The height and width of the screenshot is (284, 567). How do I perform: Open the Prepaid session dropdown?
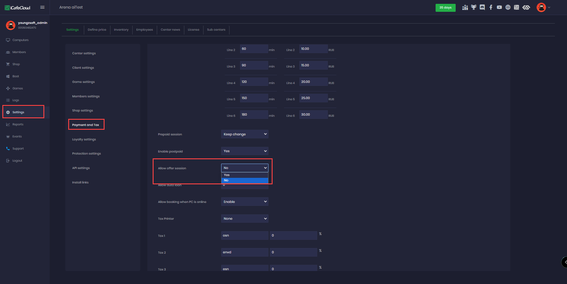[x=245, y=134]
